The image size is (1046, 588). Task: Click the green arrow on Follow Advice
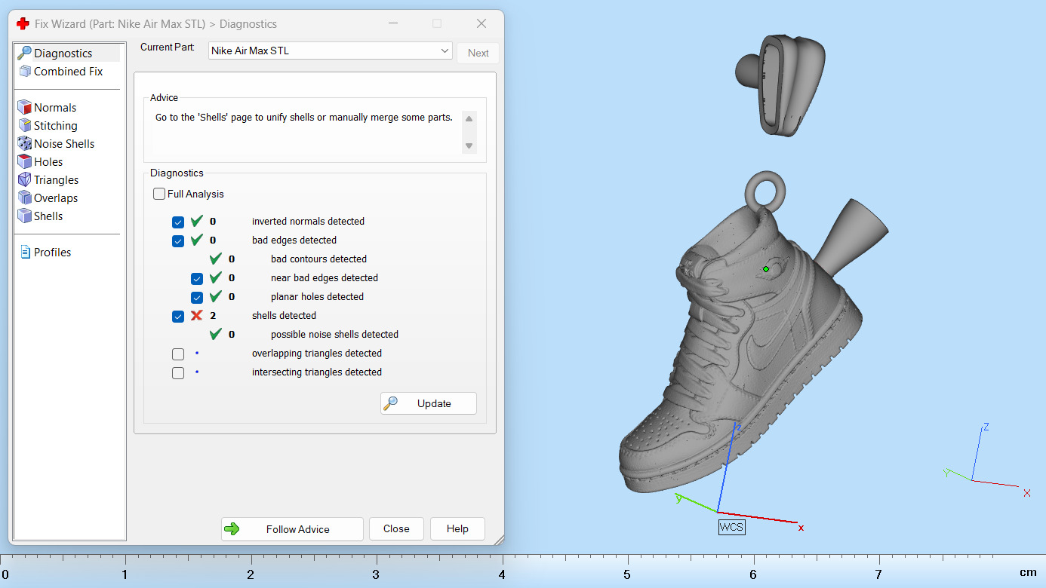point(232,529)
